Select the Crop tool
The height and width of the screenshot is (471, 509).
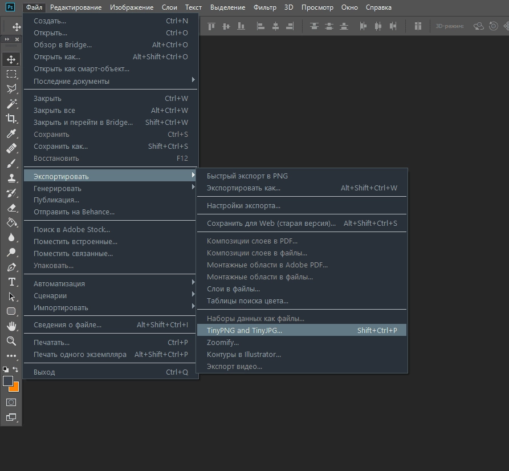11,118
